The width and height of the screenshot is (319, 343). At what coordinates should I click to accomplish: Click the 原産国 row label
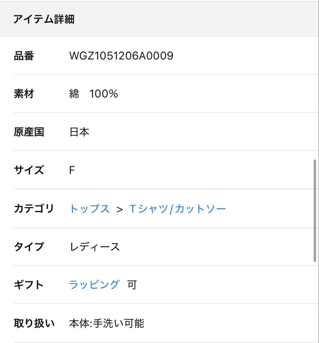coord(29,132)
